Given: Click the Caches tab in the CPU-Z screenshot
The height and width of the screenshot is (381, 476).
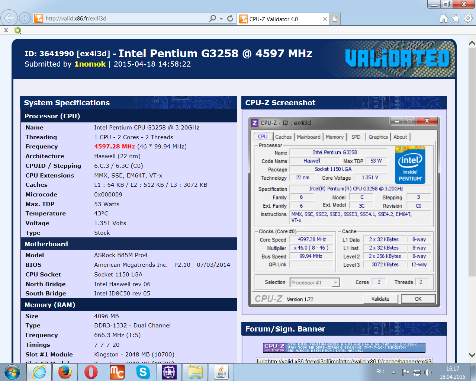Looking at the screenshot, I should coord(283,137).
